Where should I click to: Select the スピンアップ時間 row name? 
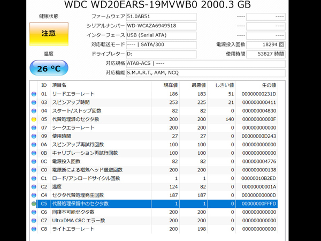click(x=71, y=102)
